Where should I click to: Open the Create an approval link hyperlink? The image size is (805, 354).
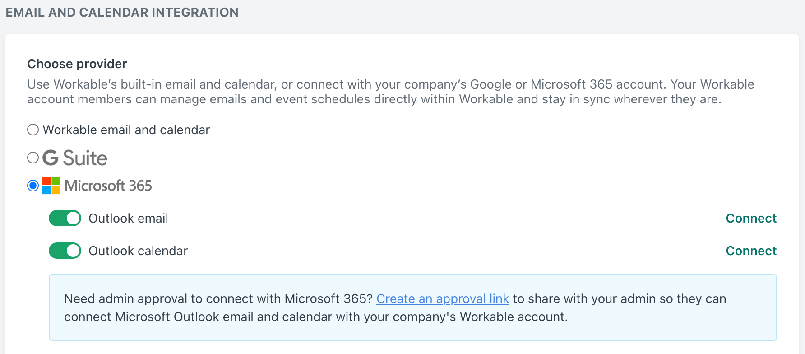[443, 299]
